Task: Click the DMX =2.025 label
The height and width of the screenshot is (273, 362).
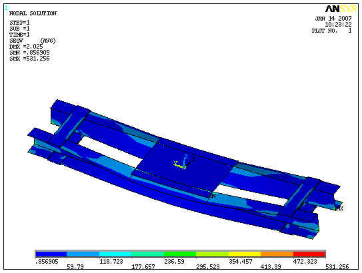Action: tap(26, 47)
